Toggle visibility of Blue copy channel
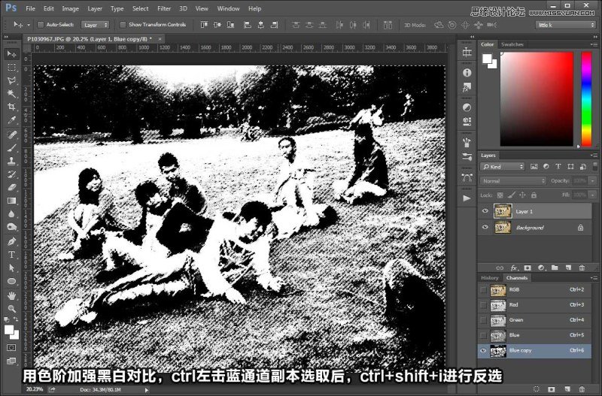Viewport: 602px width, 396px height. pos(483,350)
